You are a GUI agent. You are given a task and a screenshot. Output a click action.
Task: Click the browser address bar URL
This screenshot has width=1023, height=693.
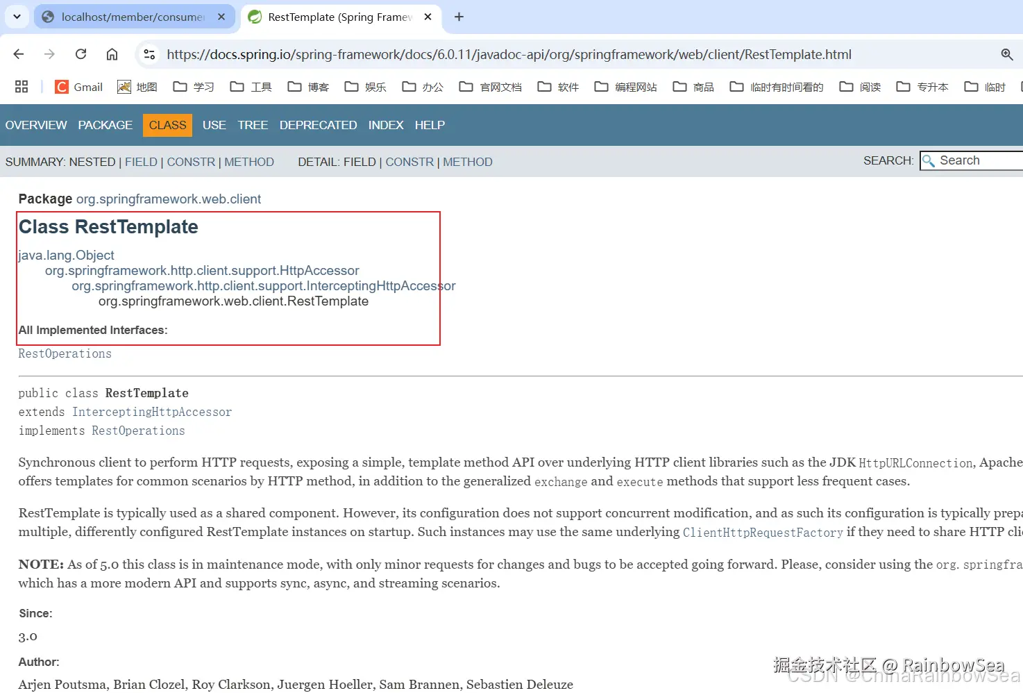(x=509, y=54)
